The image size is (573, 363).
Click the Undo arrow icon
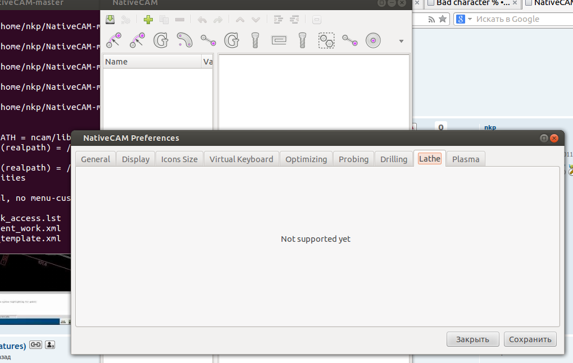pos(202,19)
